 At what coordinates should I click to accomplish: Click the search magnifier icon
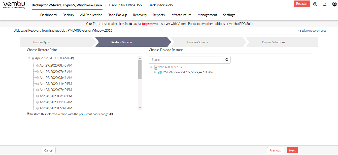(x=227, y=60)
